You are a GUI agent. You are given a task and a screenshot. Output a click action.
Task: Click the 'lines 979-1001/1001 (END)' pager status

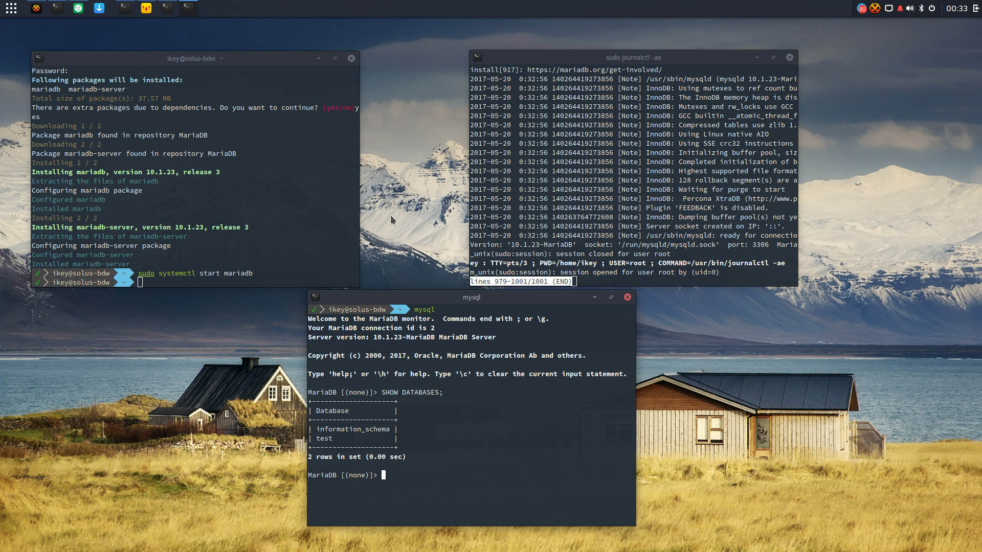(x=521, y=282)
